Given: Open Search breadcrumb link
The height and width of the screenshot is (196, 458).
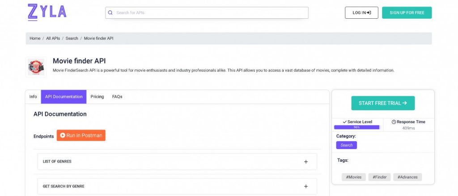Looking at the screenshot, I should click(72, 38).
